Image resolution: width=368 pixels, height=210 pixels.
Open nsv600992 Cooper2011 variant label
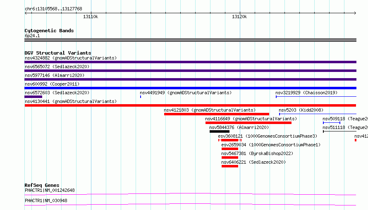coord(52,84)
